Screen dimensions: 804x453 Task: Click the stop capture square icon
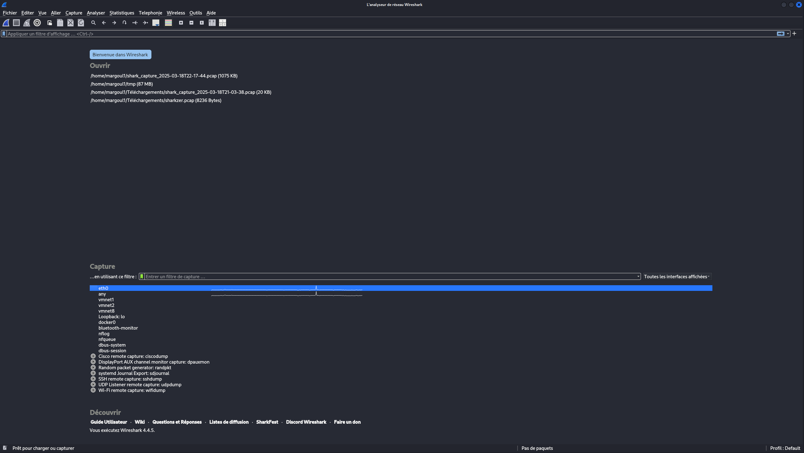point(16,23)
